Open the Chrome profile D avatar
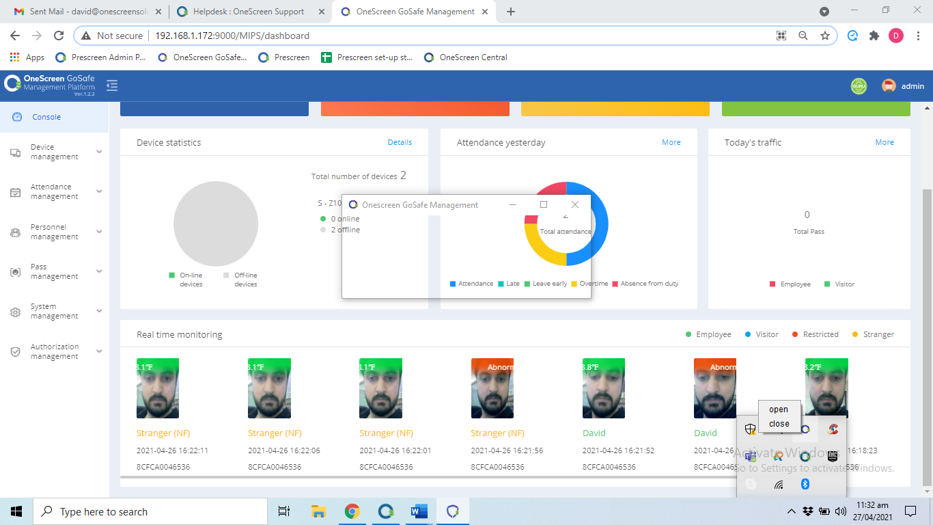Viewport: 933px width, 525px height. (896, 36)
